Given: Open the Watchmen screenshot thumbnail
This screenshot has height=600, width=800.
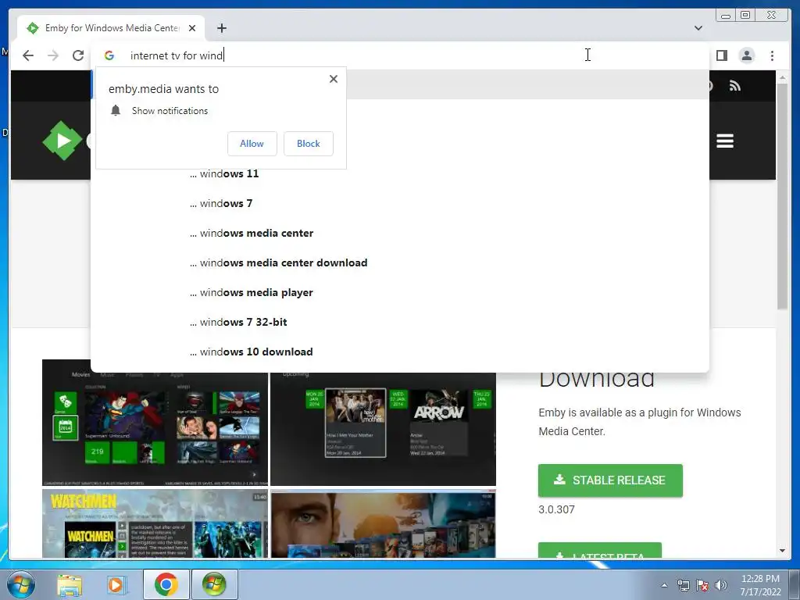Looking at the screenshot, I should coord(155,523).
